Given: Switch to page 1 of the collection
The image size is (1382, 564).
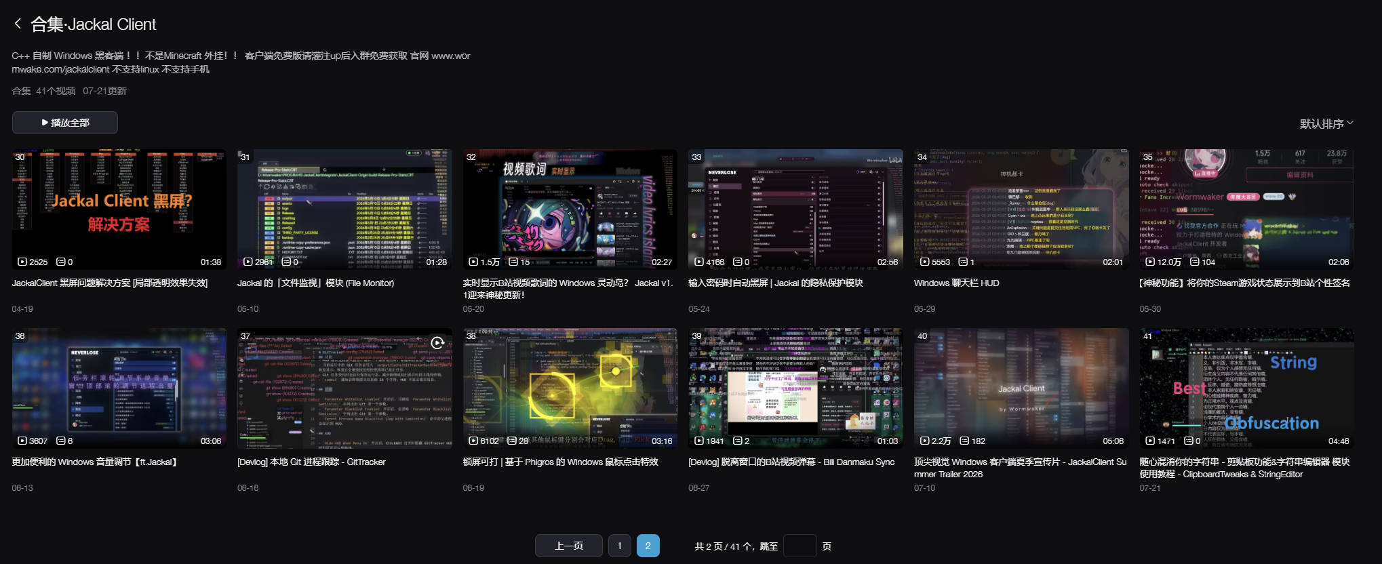Looking at the screenshot, I should tap(619, 546).
